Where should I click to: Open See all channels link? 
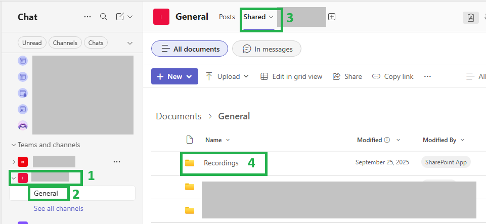(x=59, y=208)
